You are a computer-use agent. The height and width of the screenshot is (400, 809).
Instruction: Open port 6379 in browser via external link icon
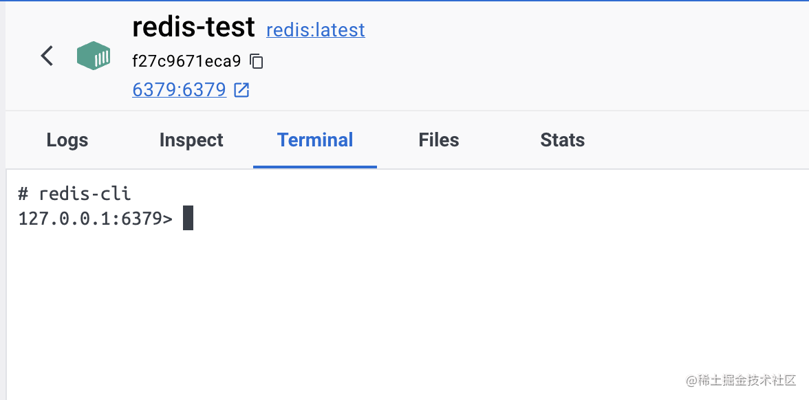tap(241, 89)
